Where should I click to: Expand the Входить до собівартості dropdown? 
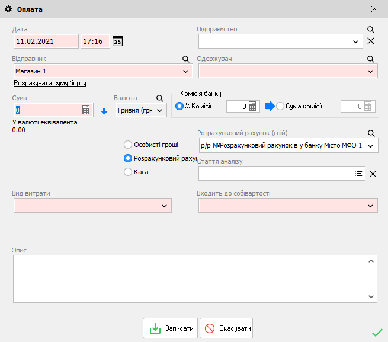pyautogui.click(x=370, y=206)
